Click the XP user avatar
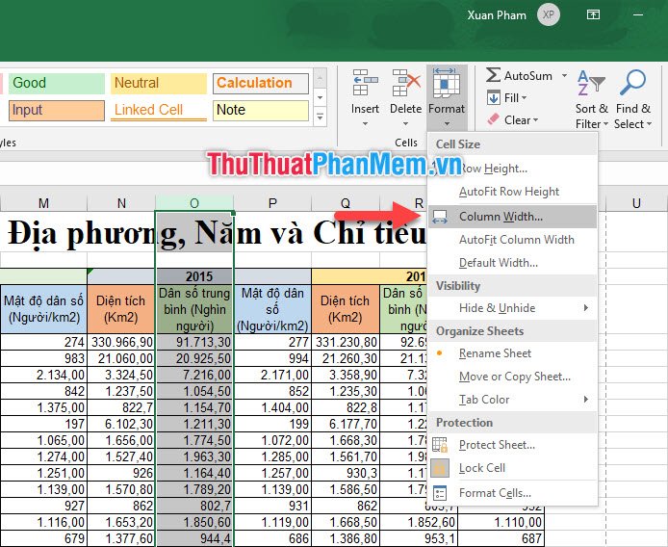668x547 pixels. pos(548,14)
